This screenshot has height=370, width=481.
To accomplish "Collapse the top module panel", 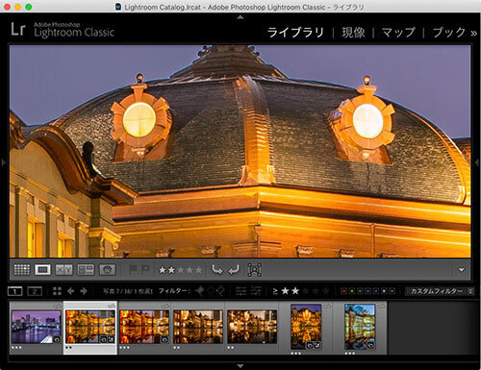I will [240, 17].
